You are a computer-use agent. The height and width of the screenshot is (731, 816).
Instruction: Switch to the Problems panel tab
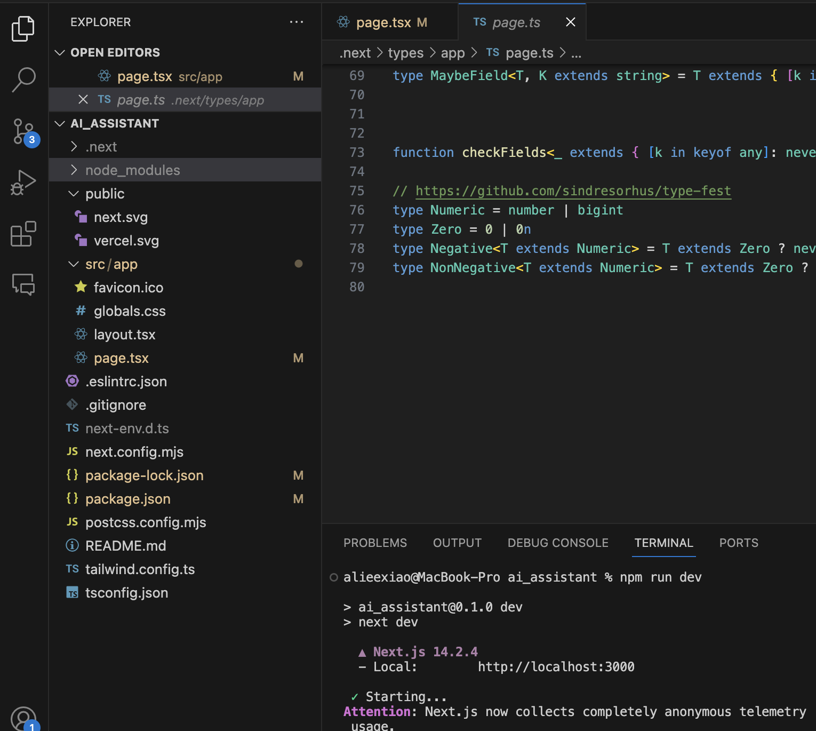(375, 543)
